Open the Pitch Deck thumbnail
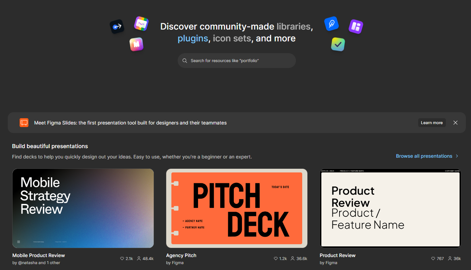This screenshot has height=270, width=471. click(237, 208)
